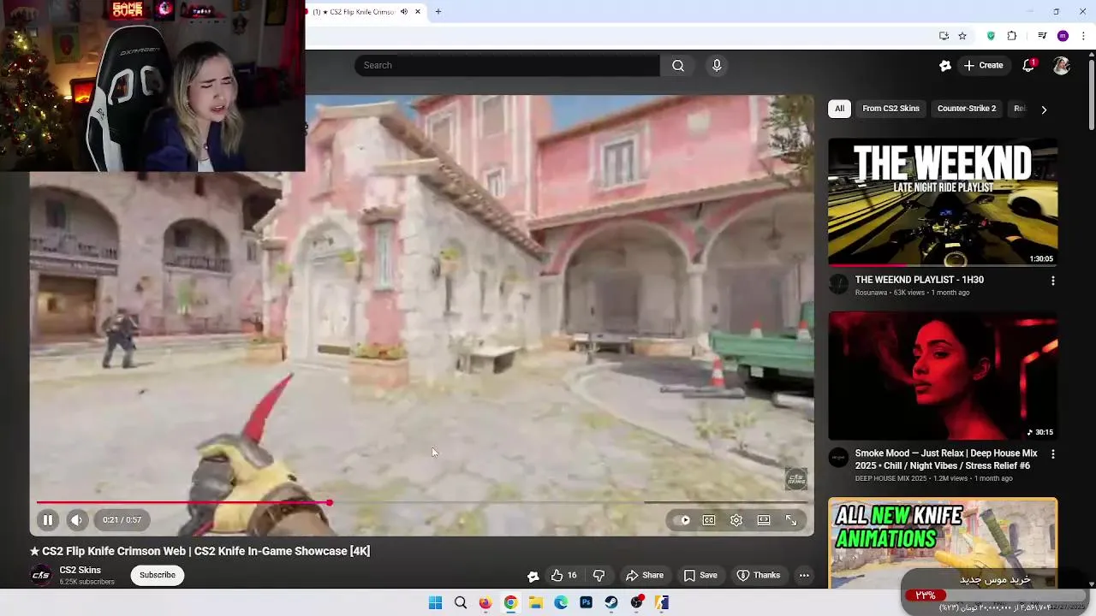This screenshot has height=616, width=1096.
Task: Open Chrome three-dot menu
Action: click(x=1083, y=36)
